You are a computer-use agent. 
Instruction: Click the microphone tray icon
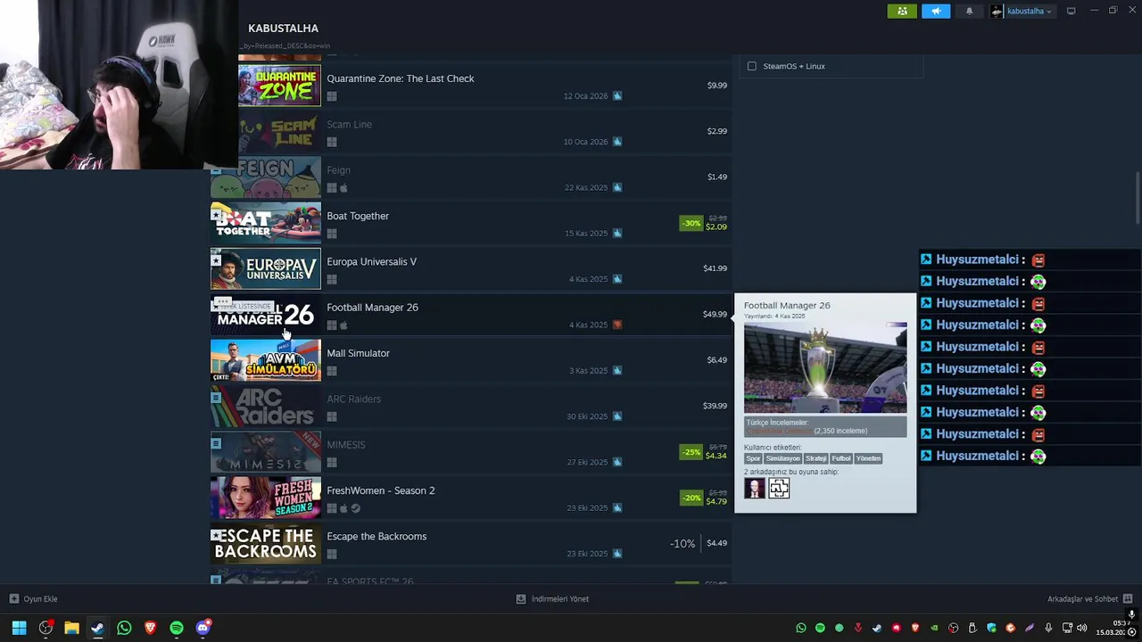pyautogui.click(x=1048, y=628)
